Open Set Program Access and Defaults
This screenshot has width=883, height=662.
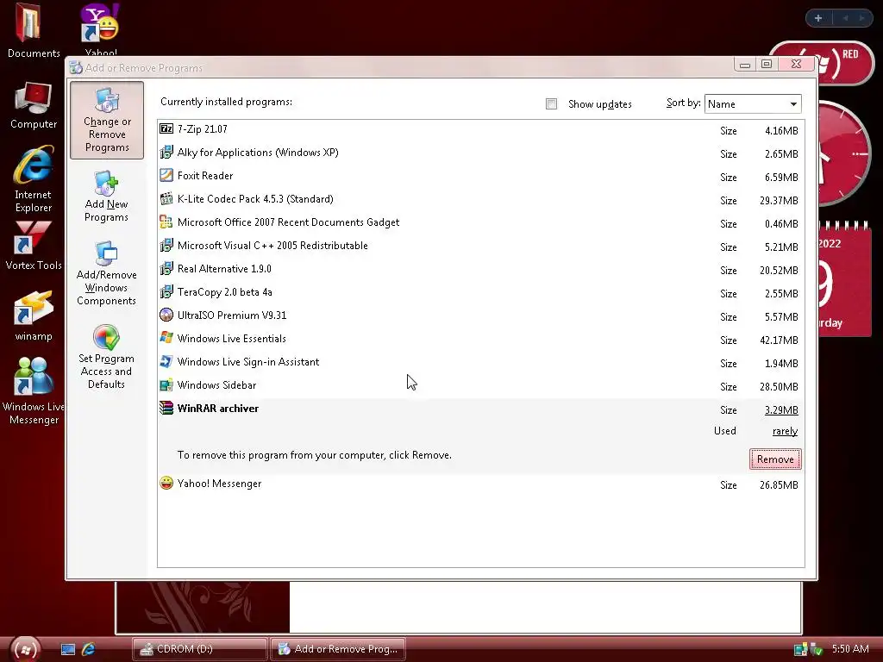106,357
